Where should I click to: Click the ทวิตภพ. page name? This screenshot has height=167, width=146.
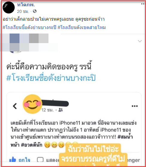pyautogui.click(x=26, y=4)
